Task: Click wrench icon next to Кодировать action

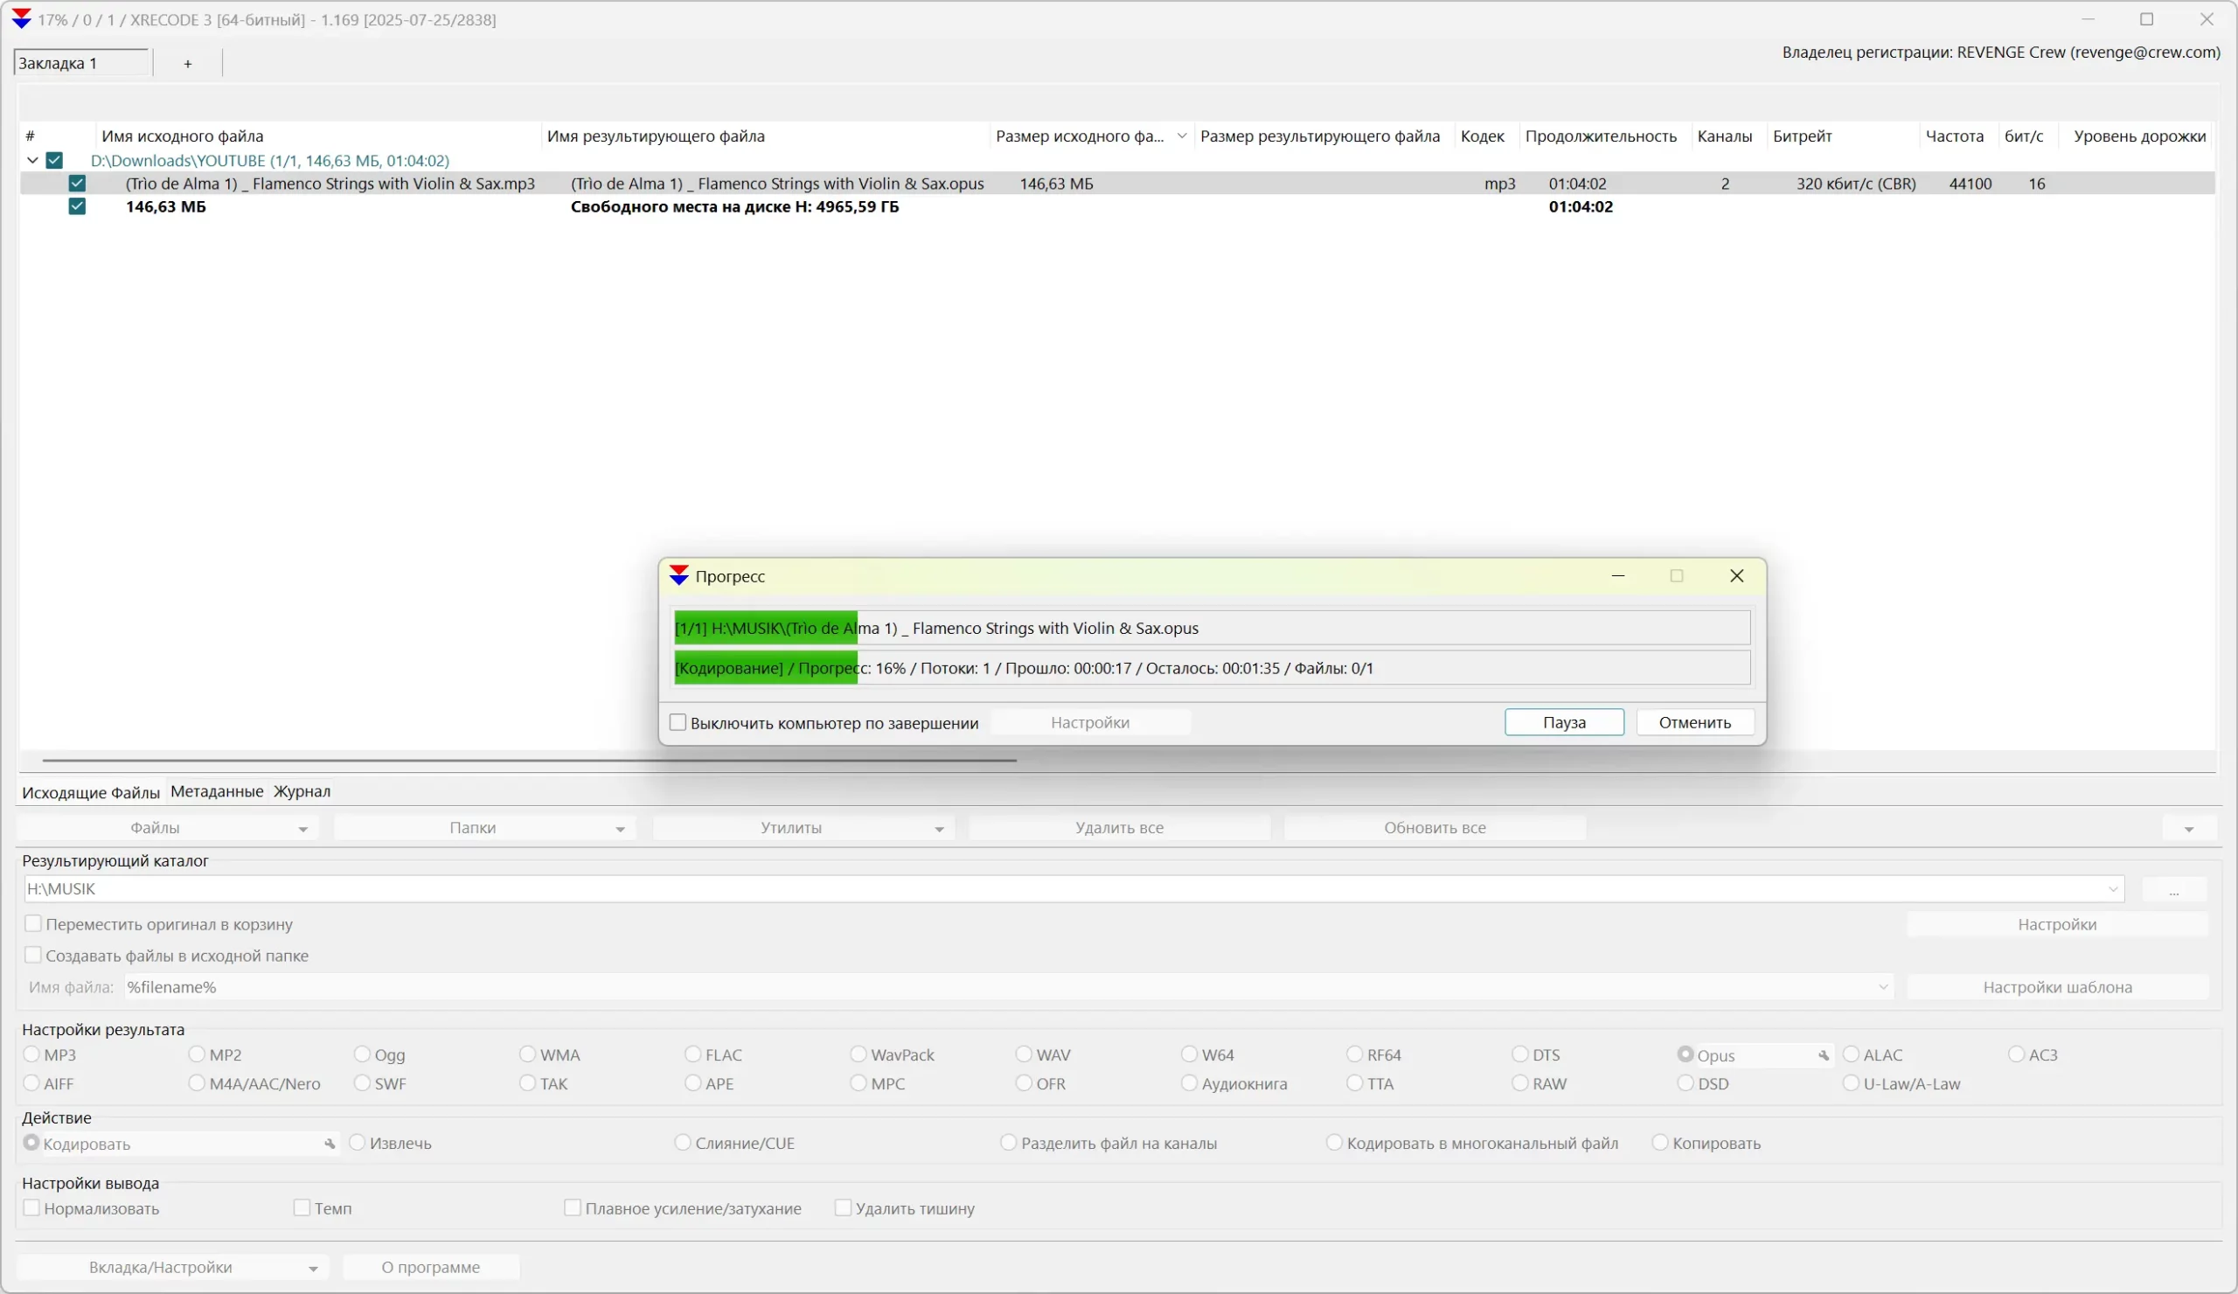Action: (x=330, y=1144)
